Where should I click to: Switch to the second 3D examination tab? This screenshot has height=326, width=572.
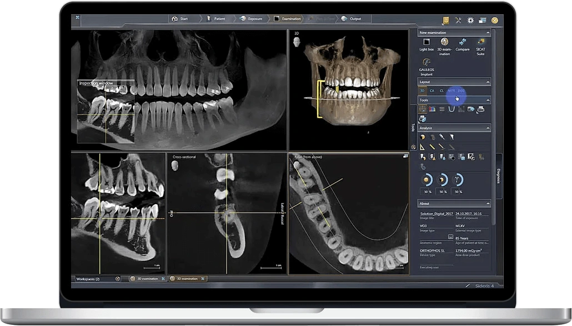click(188, 279)
